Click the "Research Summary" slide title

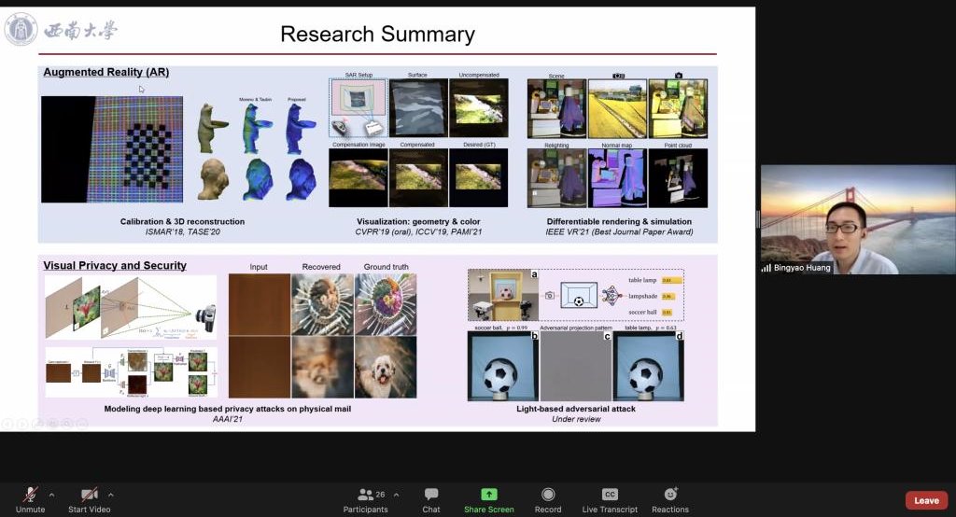(x=377, y=35)
